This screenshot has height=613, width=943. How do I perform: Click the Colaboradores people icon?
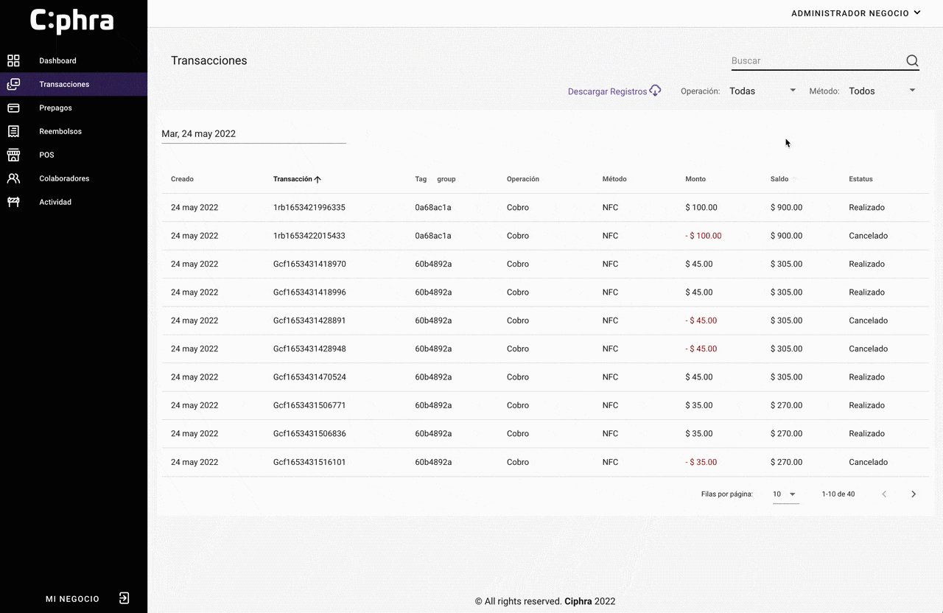point(13,178)
